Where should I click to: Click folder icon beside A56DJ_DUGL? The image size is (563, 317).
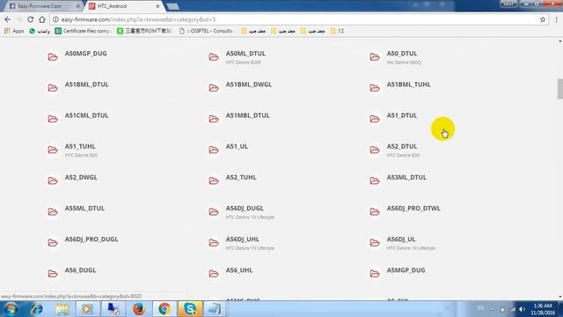pyautogui.click(x=214, y=211)
